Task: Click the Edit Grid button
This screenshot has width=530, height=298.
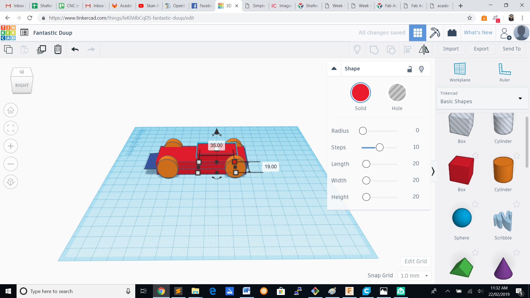Action: click(415, 261)
